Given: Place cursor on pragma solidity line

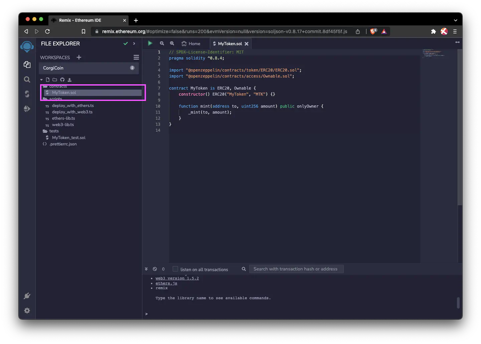Looking at the screenshot, I should click(x=196, y=58).
